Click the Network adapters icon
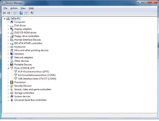The width and height of the screenshot is (159, 121). 12,57
